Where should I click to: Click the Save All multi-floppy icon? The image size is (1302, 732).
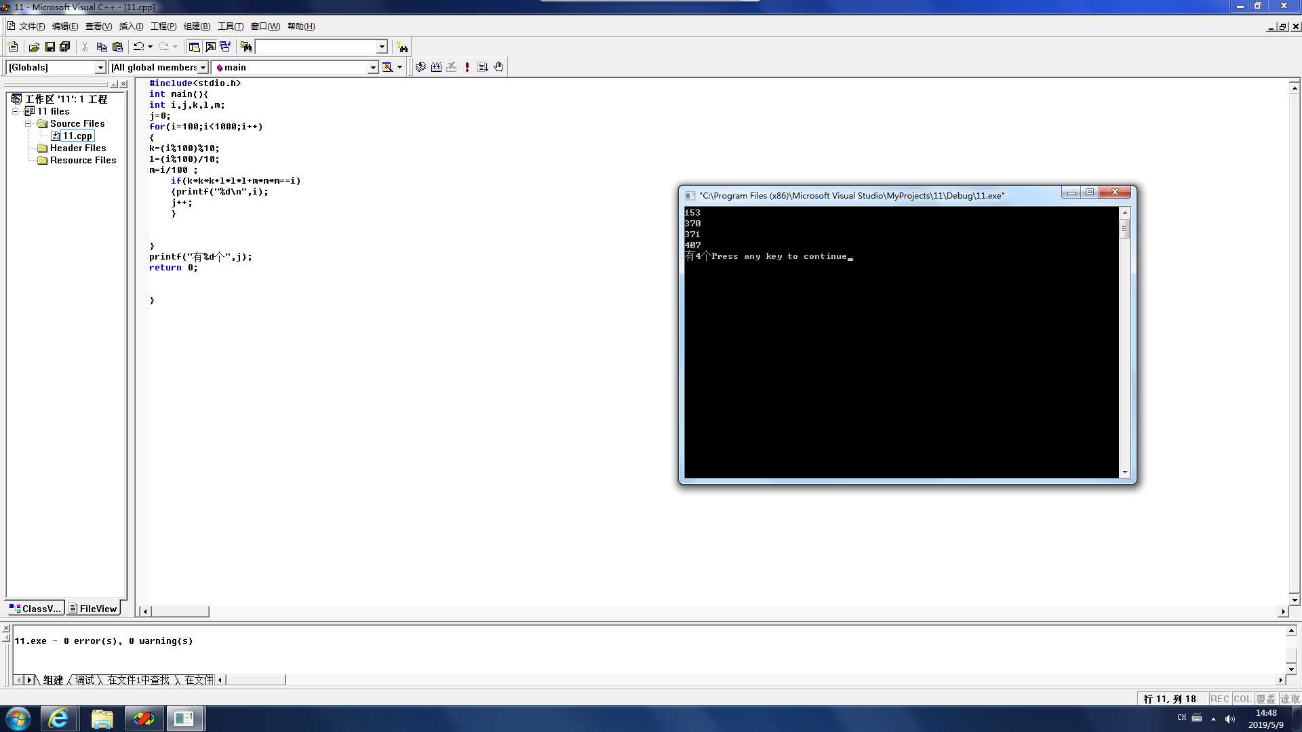pyautogui.click(x=65, y=47)
